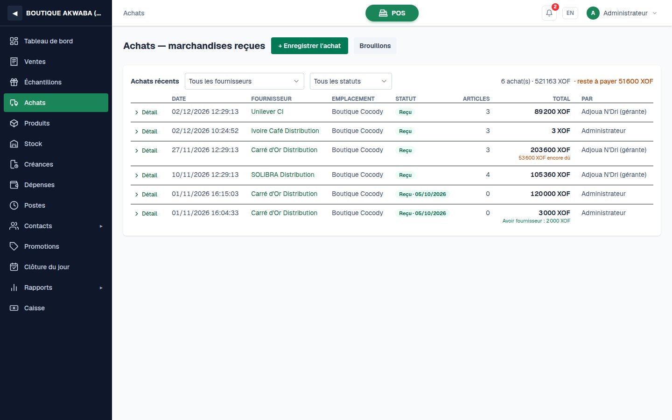This screenshot has width=672, height=420.
Task: Expand the Rapports submenu arrow
Action: coord(101,288)
